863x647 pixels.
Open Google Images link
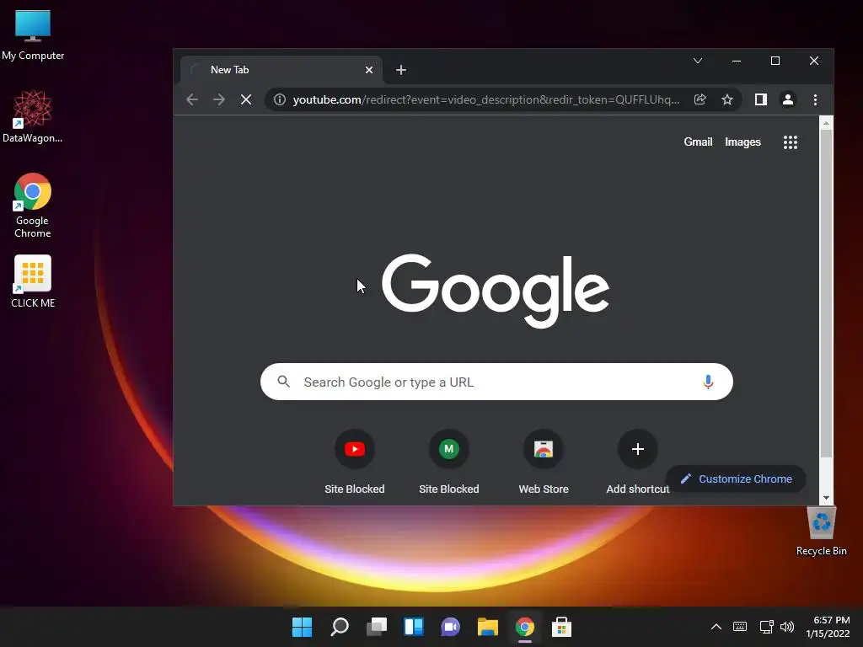742,142
